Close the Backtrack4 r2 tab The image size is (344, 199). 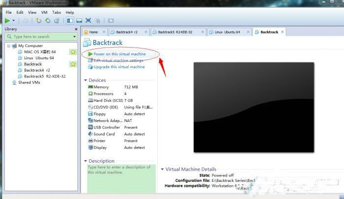146,32
